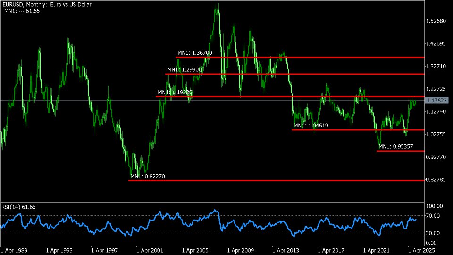This screenshot has height=255, width=453.
Task: Select the MN1: 1.04619 level label
Action: pos(311,126)
